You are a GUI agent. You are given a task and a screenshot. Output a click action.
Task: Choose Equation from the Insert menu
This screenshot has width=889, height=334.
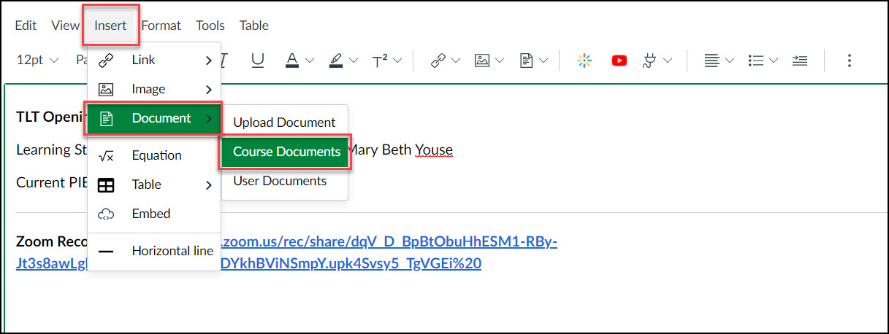point(154,155)
